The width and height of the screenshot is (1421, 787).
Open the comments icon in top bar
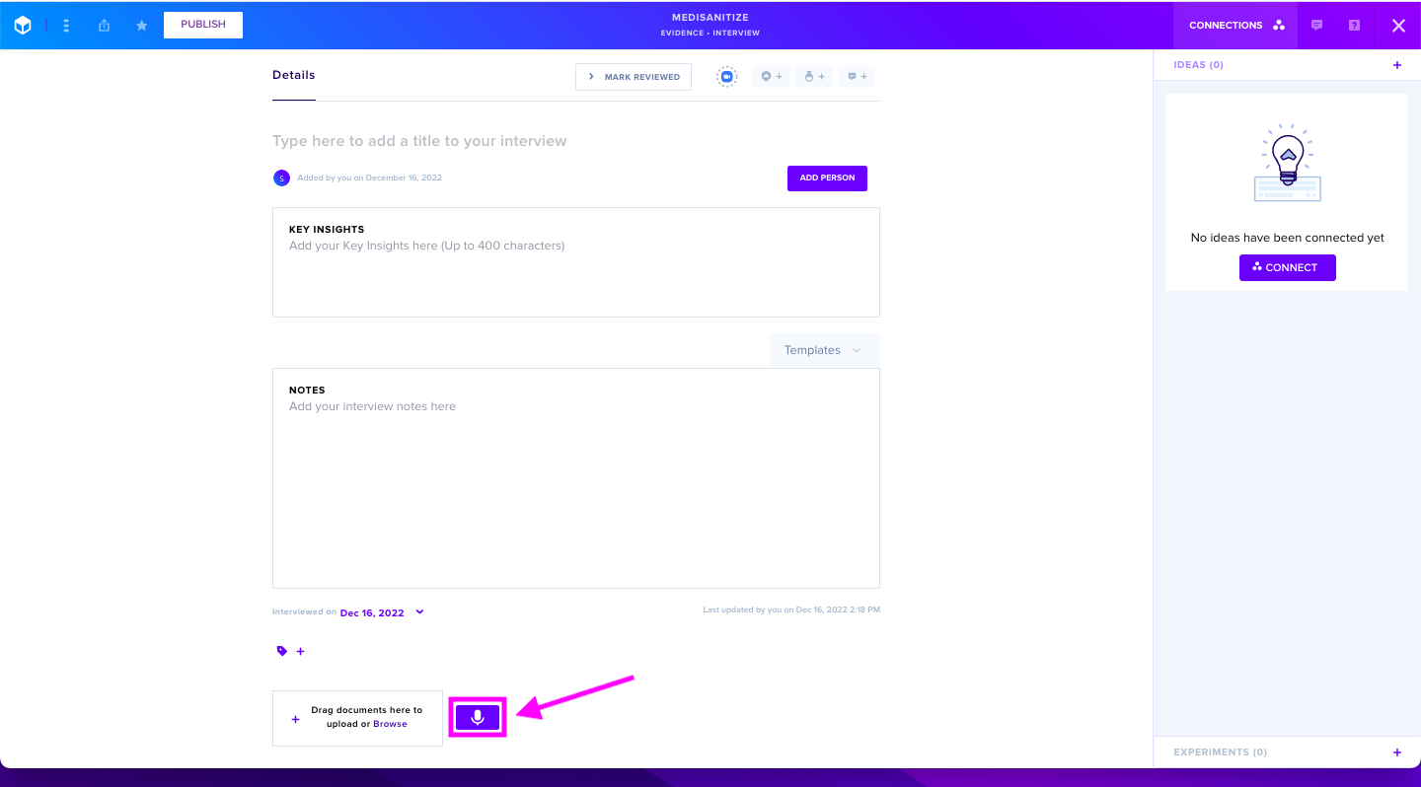coord(1316,26)
